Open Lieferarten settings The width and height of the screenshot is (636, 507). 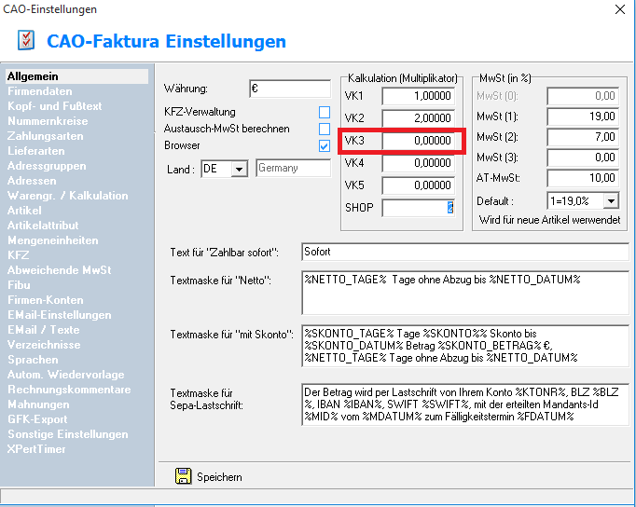(x=36, y=151)
